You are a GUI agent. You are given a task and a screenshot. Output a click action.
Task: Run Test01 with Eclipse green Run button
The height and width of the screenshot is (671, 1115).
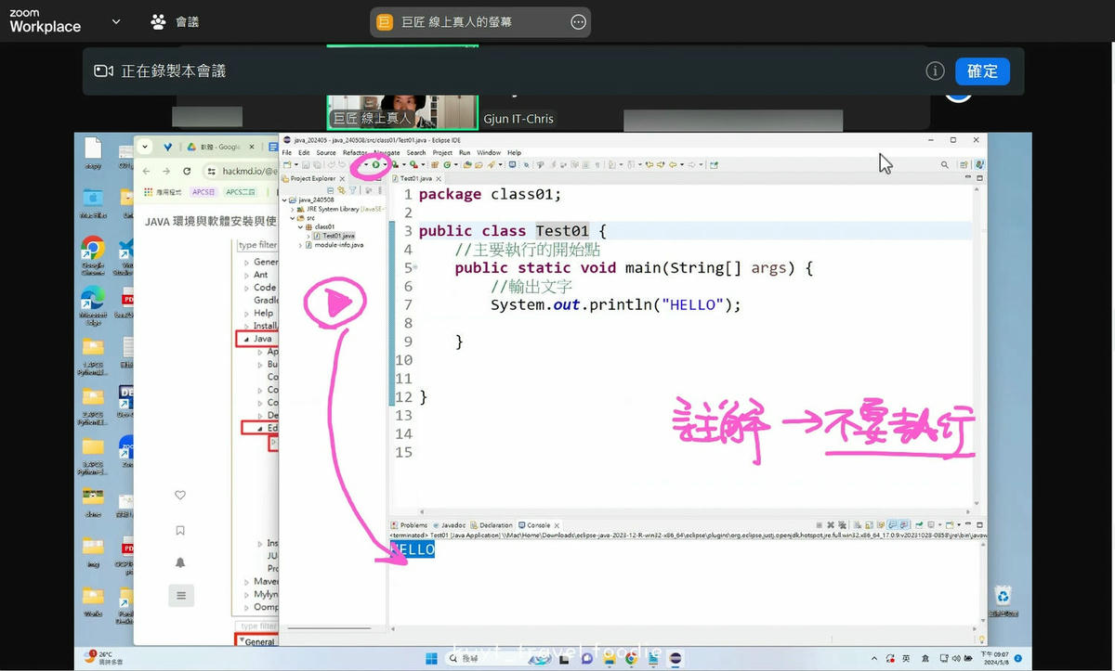[x=375, y=164]
